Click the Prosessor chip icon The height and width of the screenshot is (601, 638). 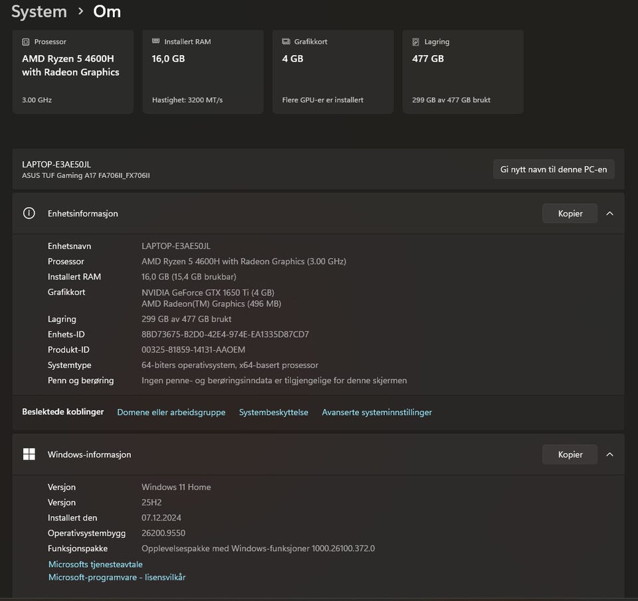(26, 42)
